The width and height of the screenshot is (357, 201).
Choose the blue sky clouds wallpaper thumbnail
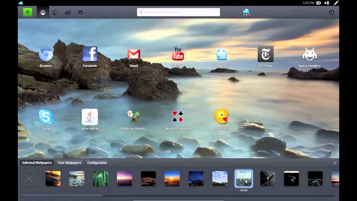tap(220, 179)
